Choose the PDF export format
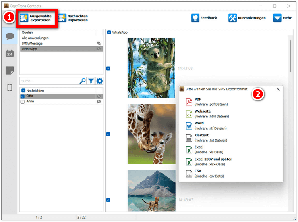Image resolution: width=298 pixels, height=222 pixels. [x=207, y=102]
